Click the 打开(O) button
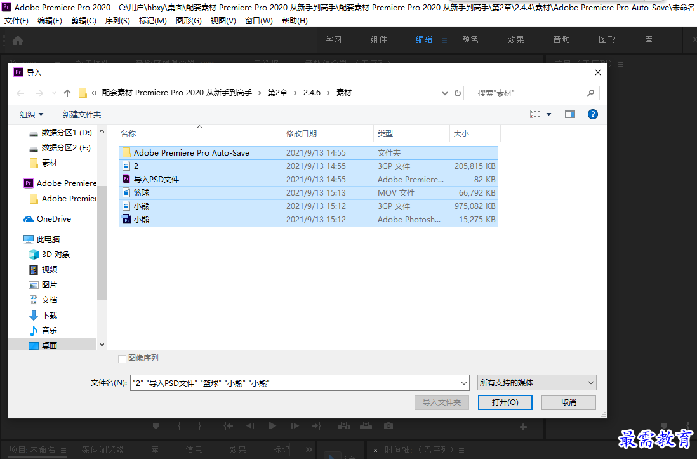This screenshot has height=459, width=697. (505, 402)
